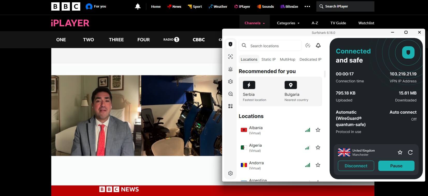
Task: Favorite United Kingdom Manchester with its star
Action: click(400, 152)
